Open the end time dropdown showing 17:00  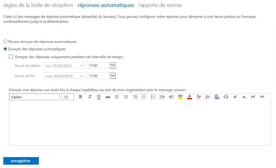pos(111,76)
